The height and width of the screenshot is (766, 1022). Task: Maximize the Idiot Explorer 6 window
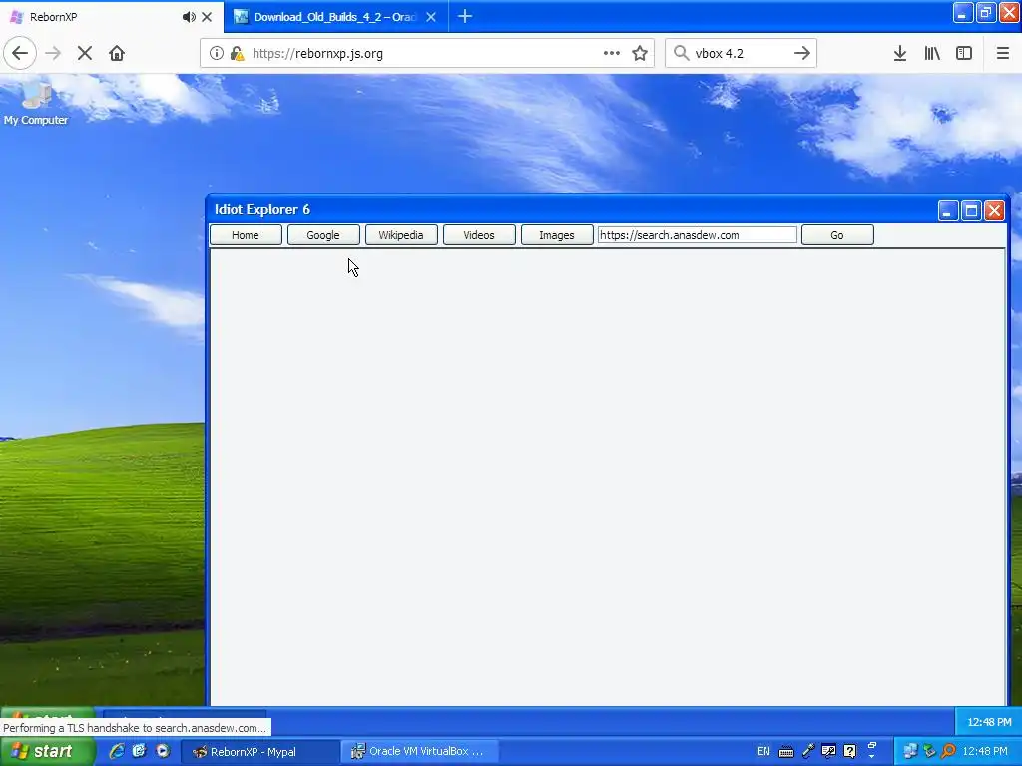coord(971,210)
